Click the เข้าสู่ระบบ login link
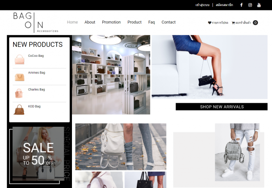272x188 pixels. 202,5
